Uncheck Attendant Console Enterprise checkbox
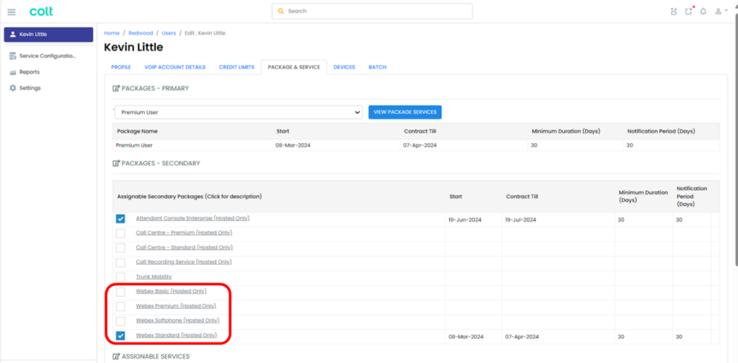 [x=120, y=219]
